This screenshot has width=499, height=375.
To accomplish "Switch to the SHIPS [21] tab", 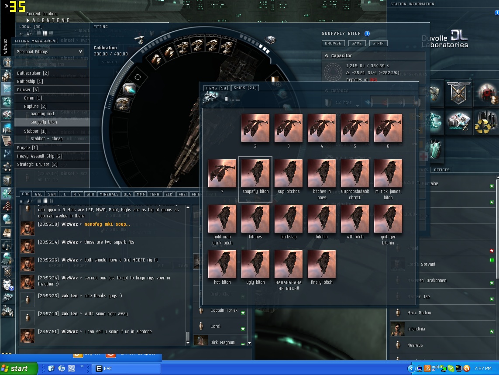I will [x=245, y=88].
